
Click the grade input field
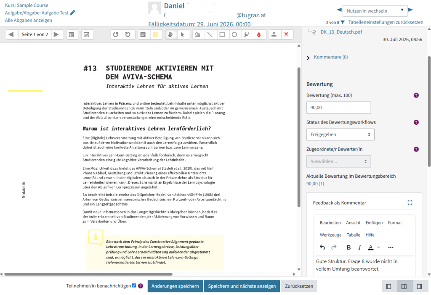339,108
